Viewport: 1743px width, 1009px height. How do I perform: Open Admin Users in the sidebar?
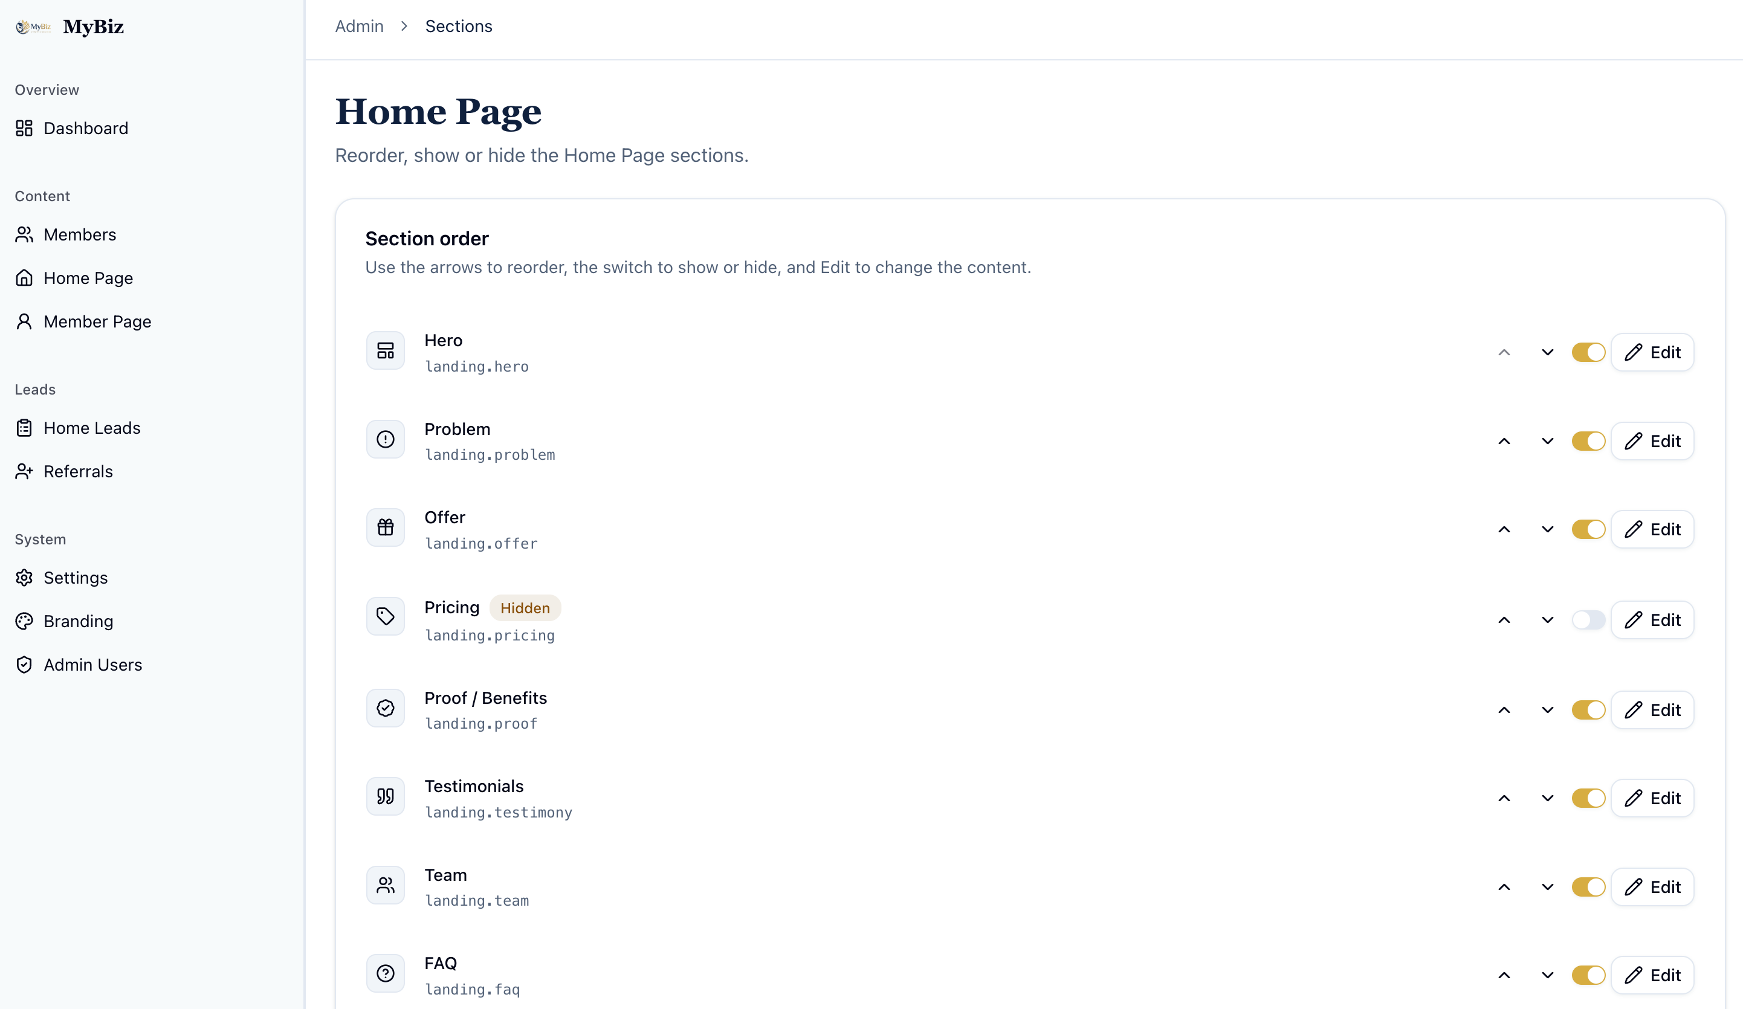click(79, 665)
